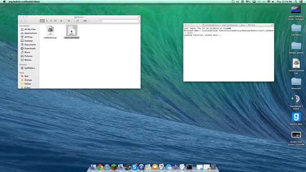Switch Finder to Cover Flow view
The width and height of the screenshot is (306, 172).
click(55, 21)
